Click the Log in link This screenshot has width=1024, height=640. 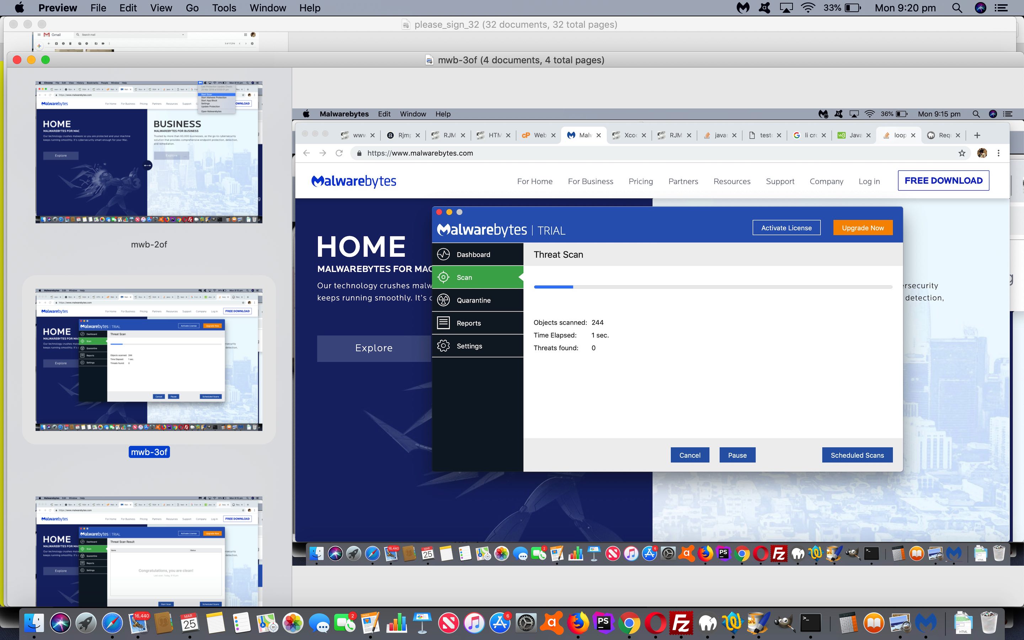(x=869, y=181)
